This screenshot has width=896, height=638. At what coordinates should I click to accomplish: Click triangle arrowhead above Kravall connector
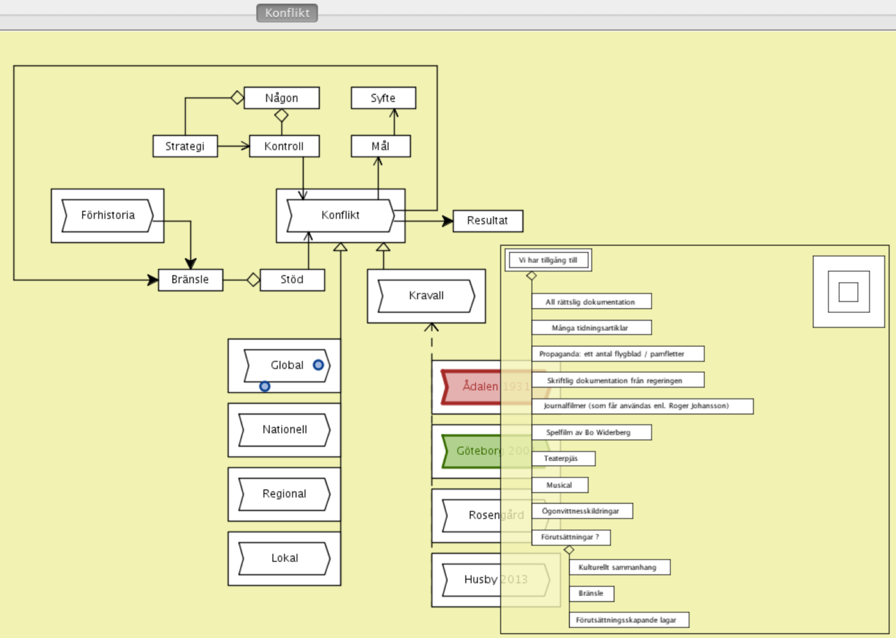point(383,247)
